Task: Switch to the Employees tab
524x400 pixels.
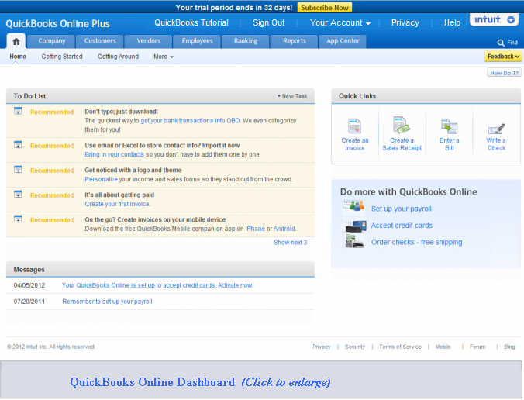Action: pos(197,41)
